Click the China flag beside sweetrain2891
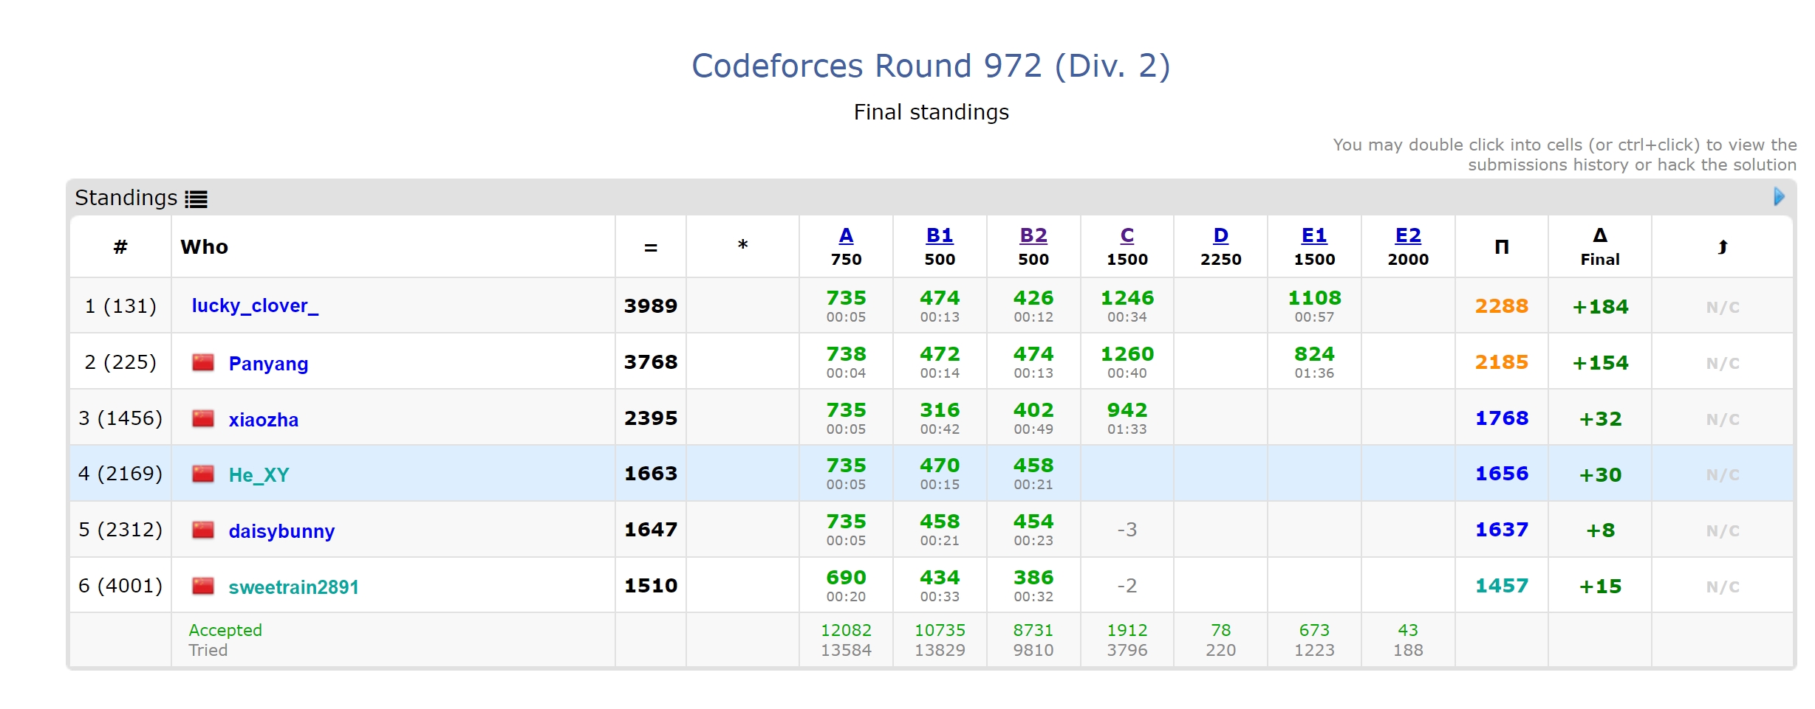Image resolution: width=1815 pixels, height=709 pixels. click(x=204, y=586)
